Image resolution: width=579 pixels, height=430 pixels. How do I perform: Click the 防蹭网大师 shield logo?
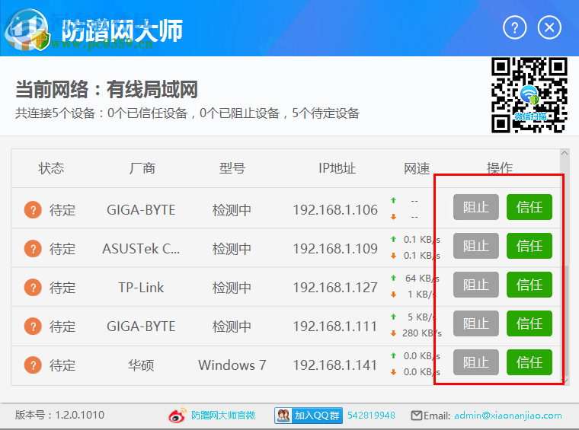pos(27,30)
